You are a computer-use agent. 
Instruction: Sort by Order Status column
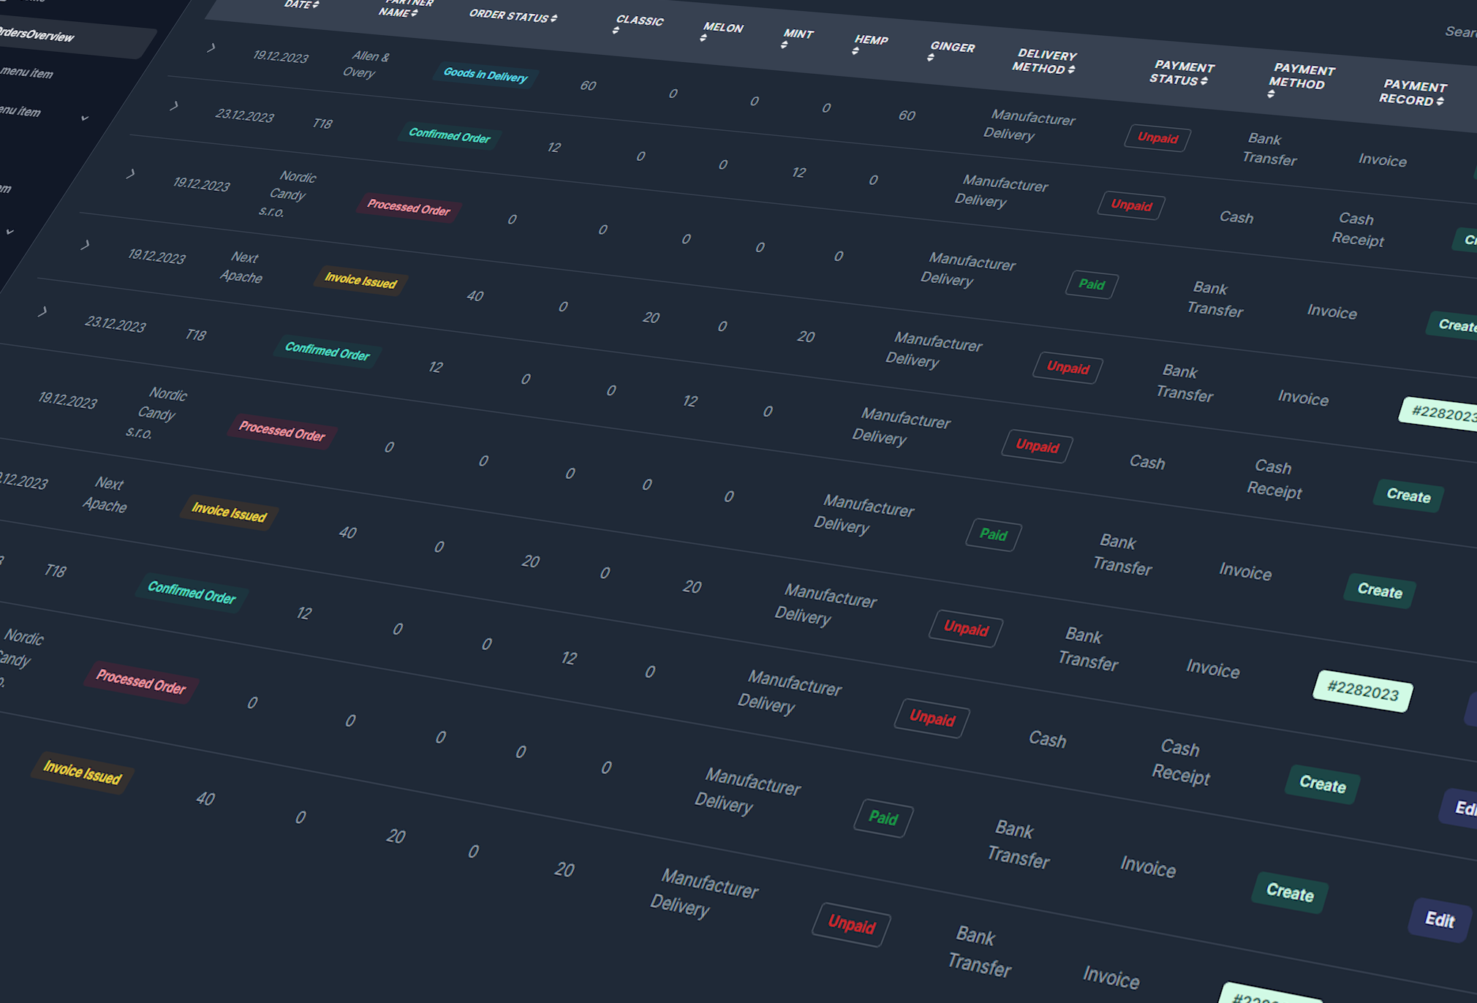click(513, 16)
